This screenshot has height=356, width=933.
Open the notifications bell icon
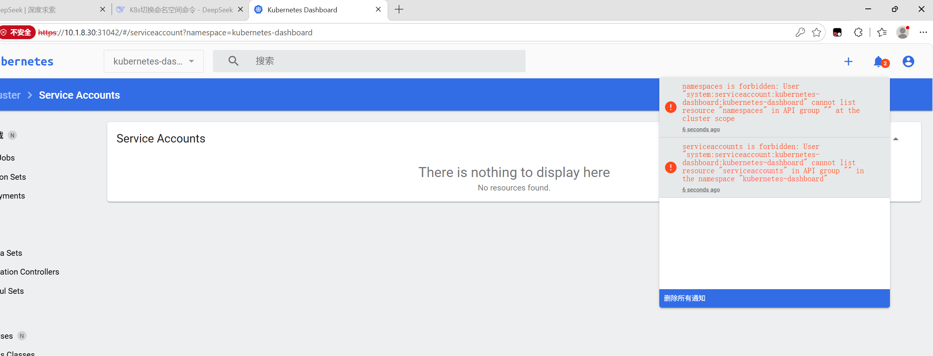click(x=879, y=61)
